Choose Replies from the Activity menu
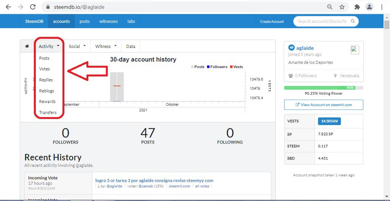The height and width of the screenshot is (201, 390). pos(46,80)
